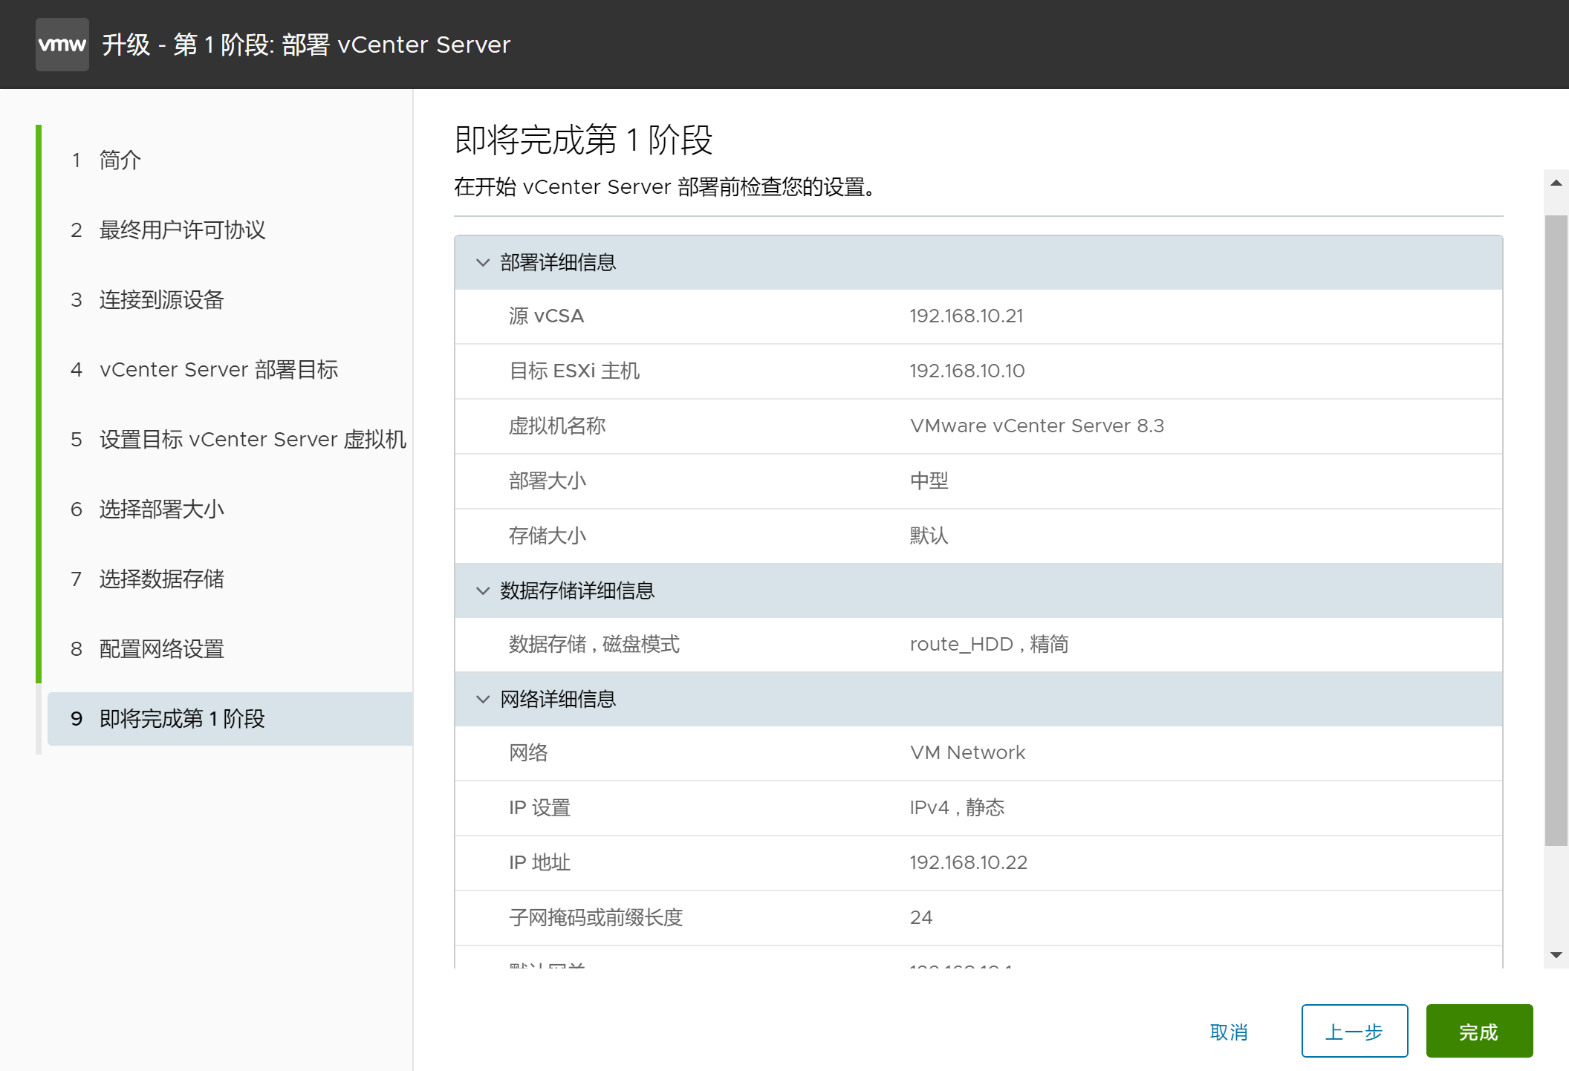Click the 虚拟机名称 label
Screen dimensions: 1569x1071
(x=557, y=426)
